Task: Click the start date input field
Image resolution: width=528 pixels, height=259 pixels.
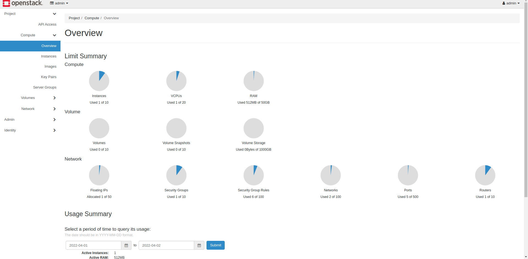Action: tap(94, 245)
